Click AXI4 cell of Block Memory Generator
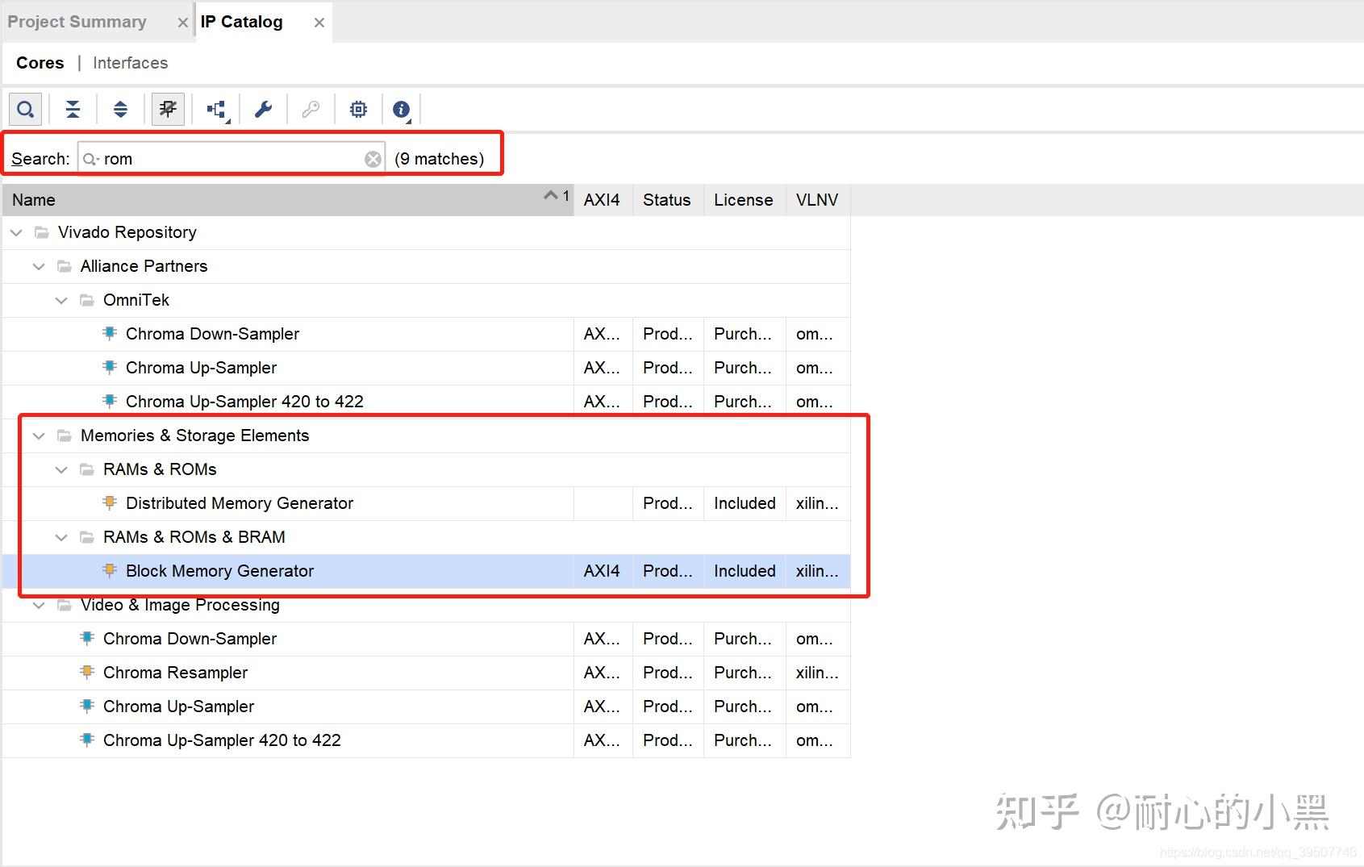The image size is (1364, 867). pos(602,571)
